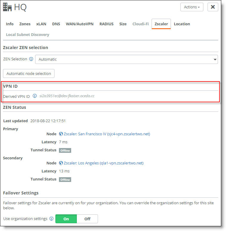The image size is (226, 231).
Task: Switch to the Size tab
Action: (x=123, y=24)
